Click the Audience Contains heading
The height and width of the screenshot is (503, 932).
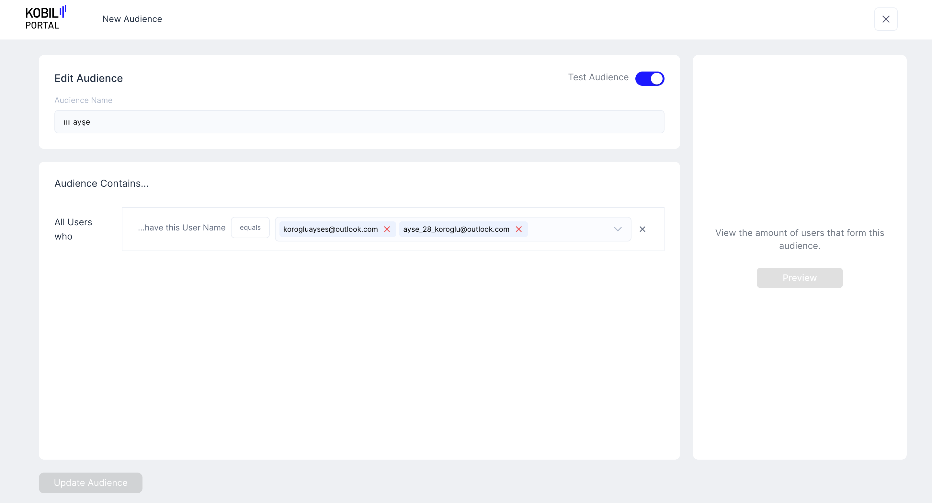pyautogui.click(x=101, y=183)
